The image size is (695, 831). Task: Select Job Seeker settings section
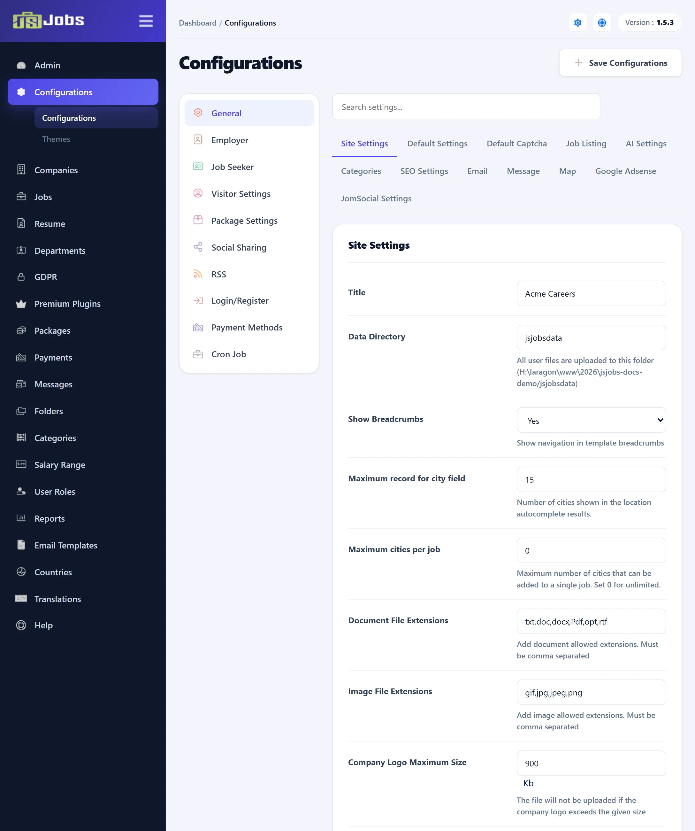pos(249,167)
